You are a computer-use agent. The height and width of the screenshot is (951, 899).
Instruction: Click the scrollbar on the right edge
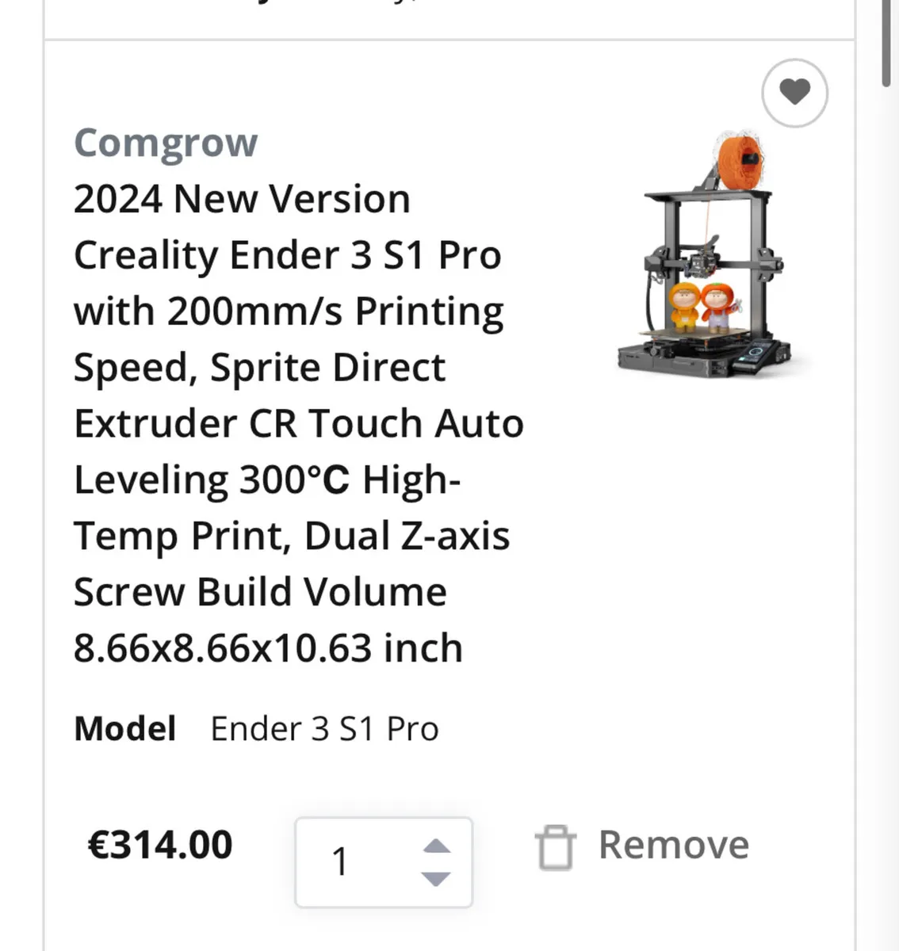(x=886, y=40)
